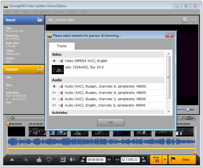The image size is (203, 168).
Task: Click scissors icon on second Russian 6-channel audio
Action: tap(61, 93)
